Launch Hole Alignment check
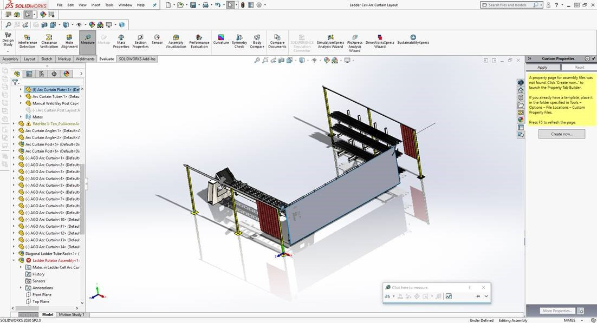Viewport: 597px width, 323px height. pyautogui.click(x=69, y=41)
